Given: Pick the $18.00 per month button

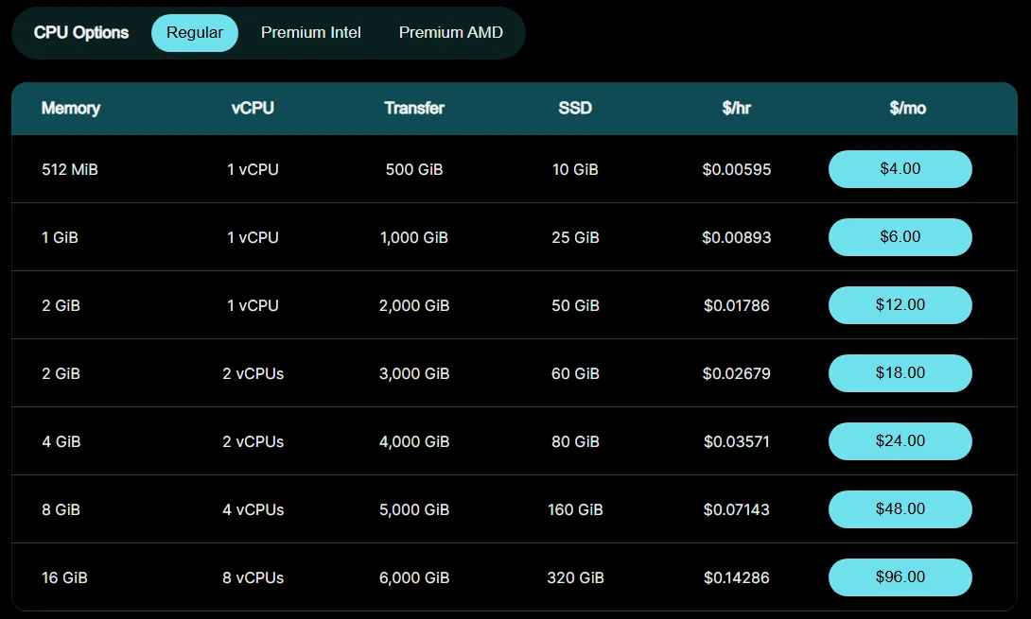Looking at the screenshot, I should point(900,373).
